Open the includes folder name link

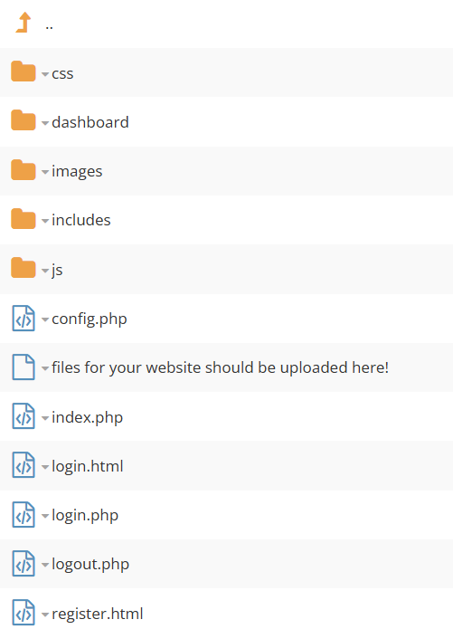click(81, 220)
